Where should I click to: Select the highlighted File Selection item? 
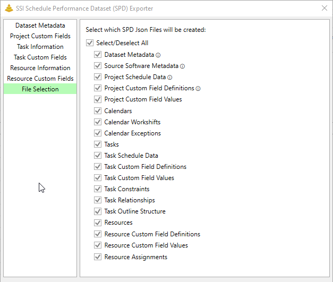pos(40,89)
